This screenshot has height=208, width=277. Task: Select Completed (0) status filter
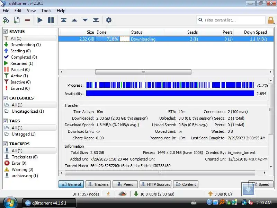(24, 57)
